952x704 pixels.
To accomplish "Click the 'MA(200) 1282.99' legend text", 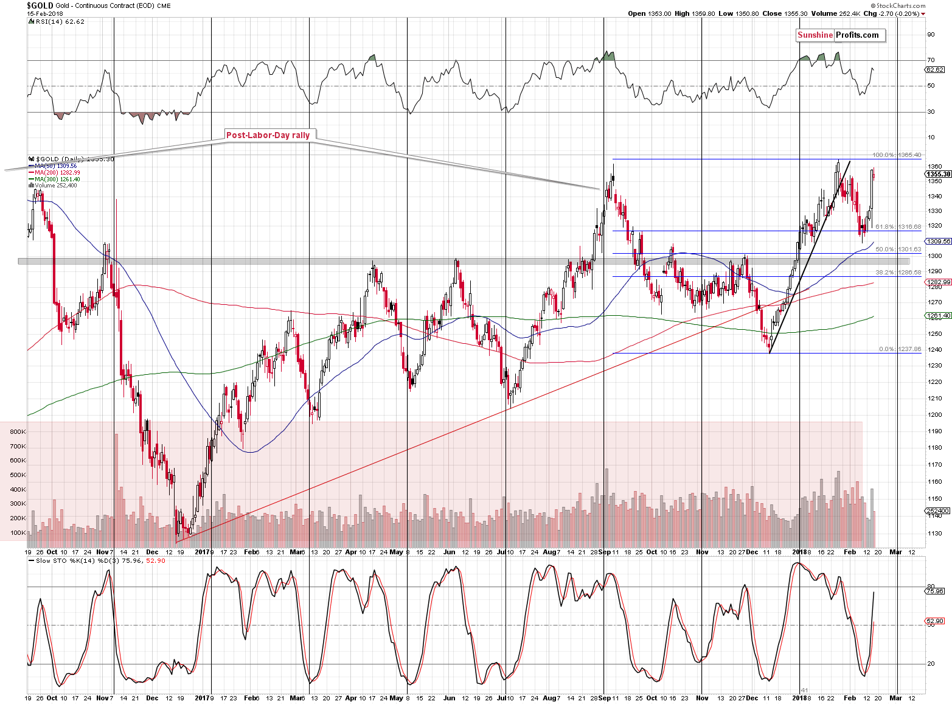I will [x=57, y=173].
